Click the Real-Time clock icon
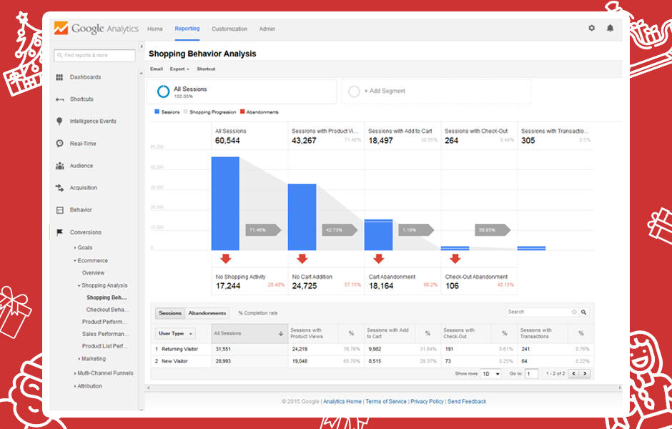This screenshot has height=429, width=672. coord(59,144)
